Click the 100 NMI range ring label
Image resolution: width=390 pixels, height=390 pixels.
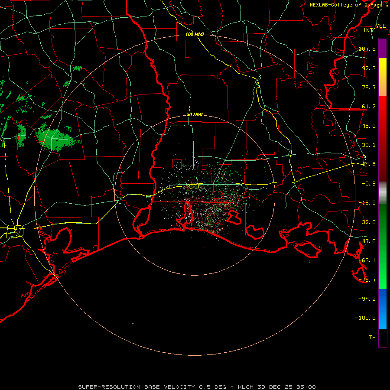[x=195, y=34]
